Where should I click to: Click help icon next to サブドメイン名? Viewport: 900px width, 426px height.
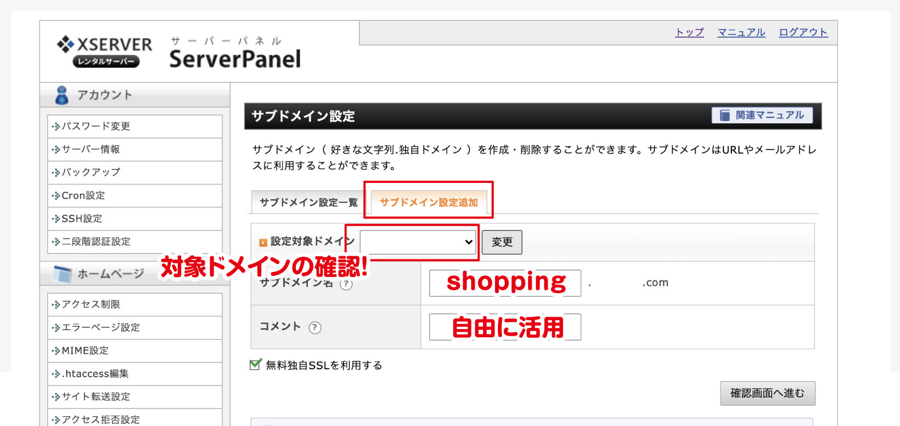pos(346,284)
